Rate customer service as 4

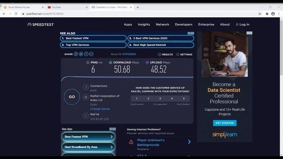click(172, 98)
